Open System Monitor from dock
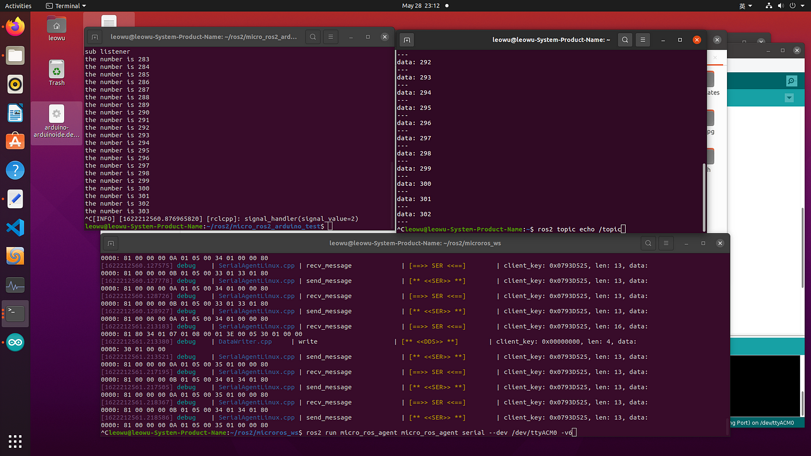The image size is (811, 456). point(15,285)
